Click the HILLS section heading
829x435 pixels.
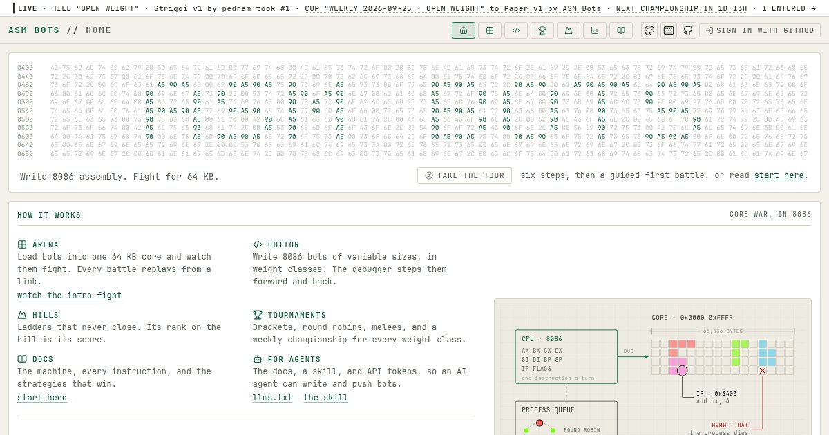(x=46, y=315)
